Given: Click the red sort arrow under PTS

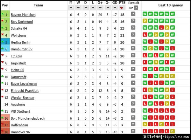Looking at the screenshot, I should [x=122, y=8].
